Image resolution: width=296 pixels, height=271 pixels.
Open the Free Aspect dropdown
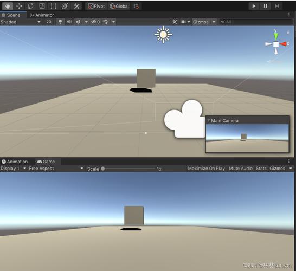56,169
